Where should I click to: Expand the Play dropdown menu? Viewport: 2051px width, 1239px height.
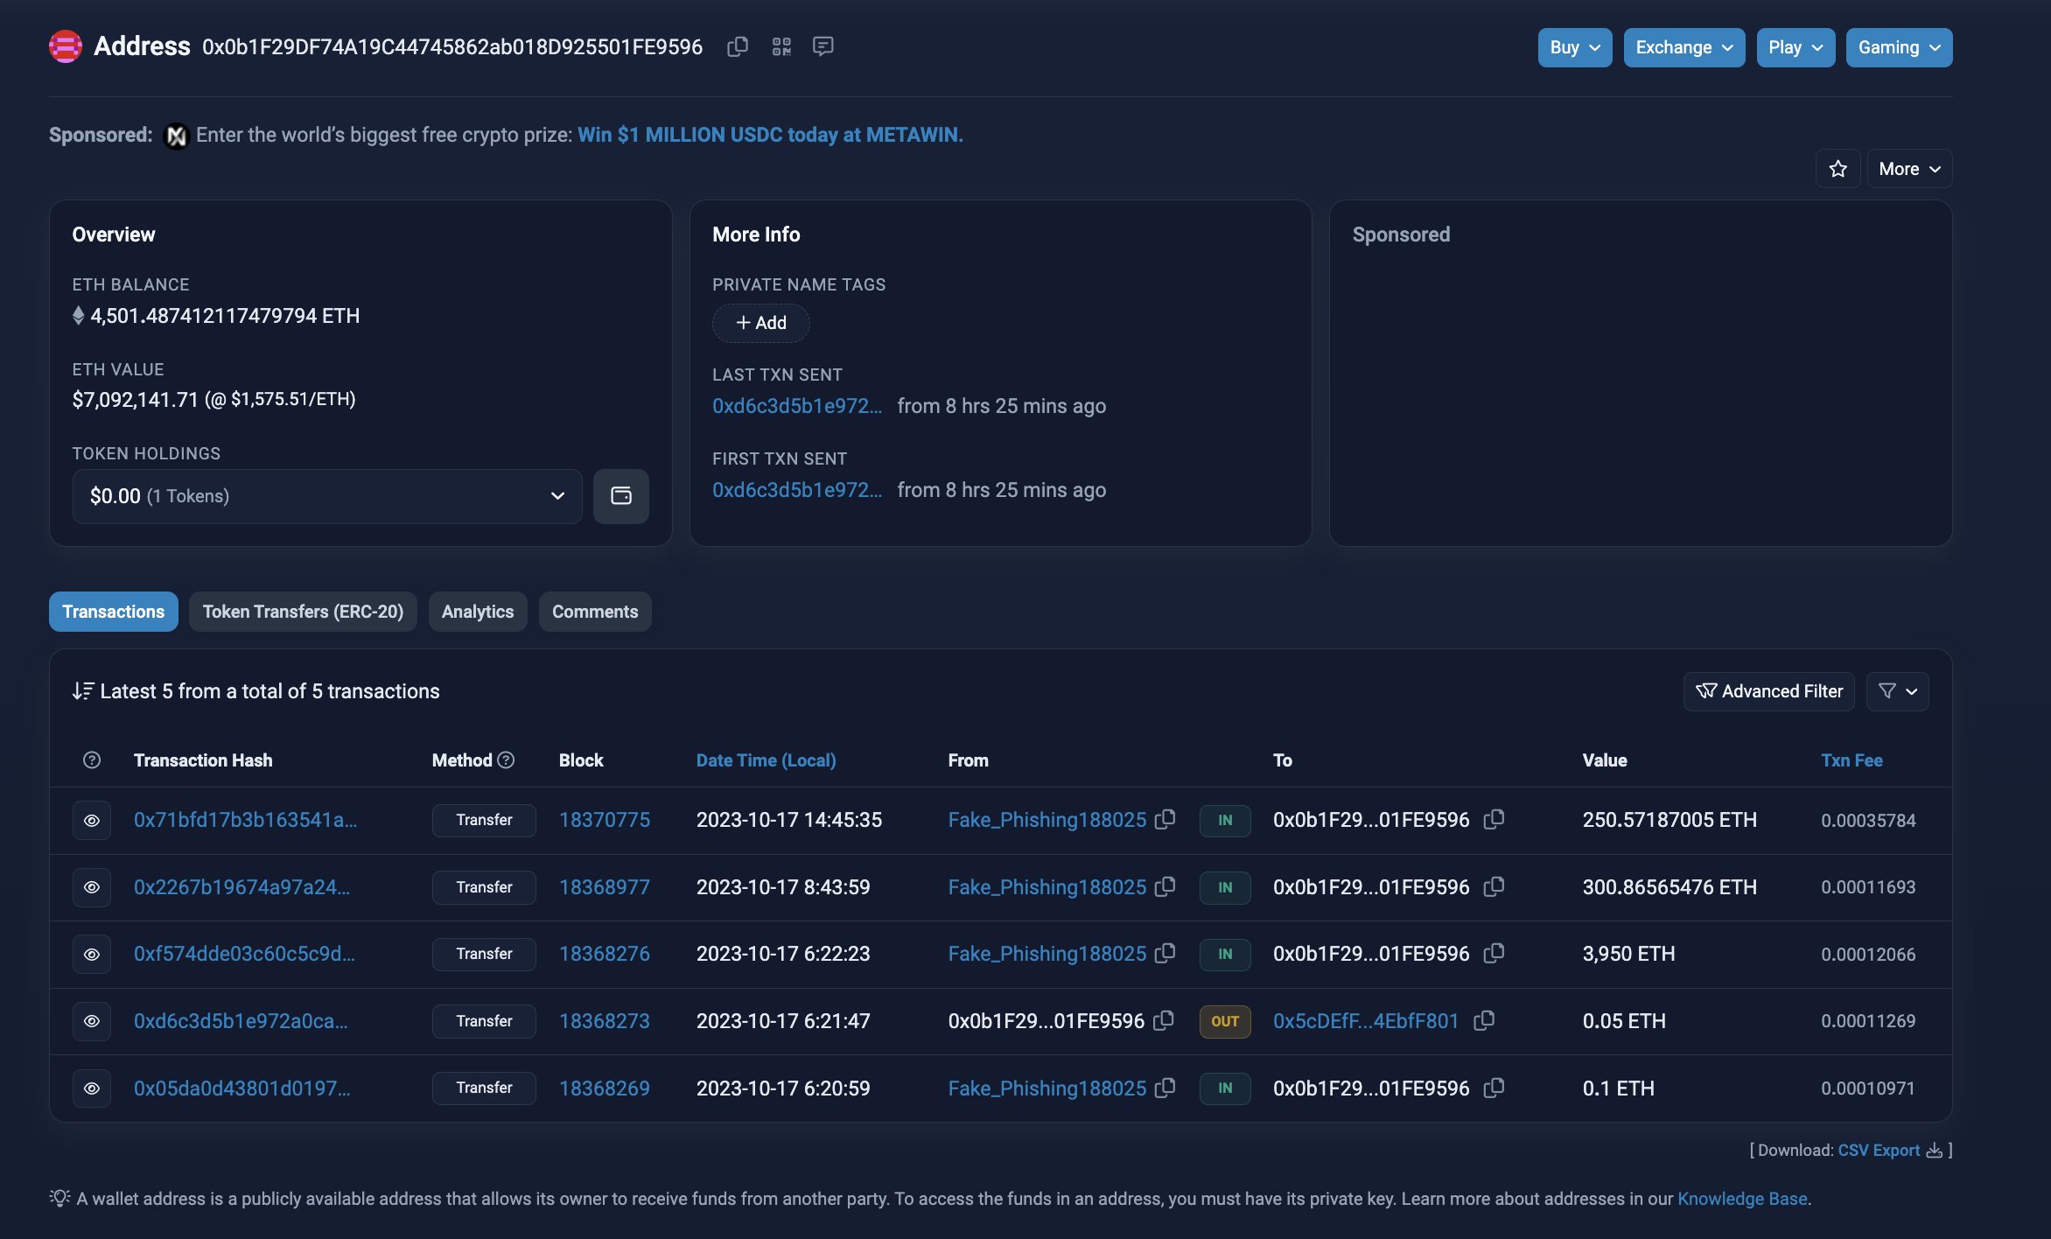click(x=1795, y=47)
